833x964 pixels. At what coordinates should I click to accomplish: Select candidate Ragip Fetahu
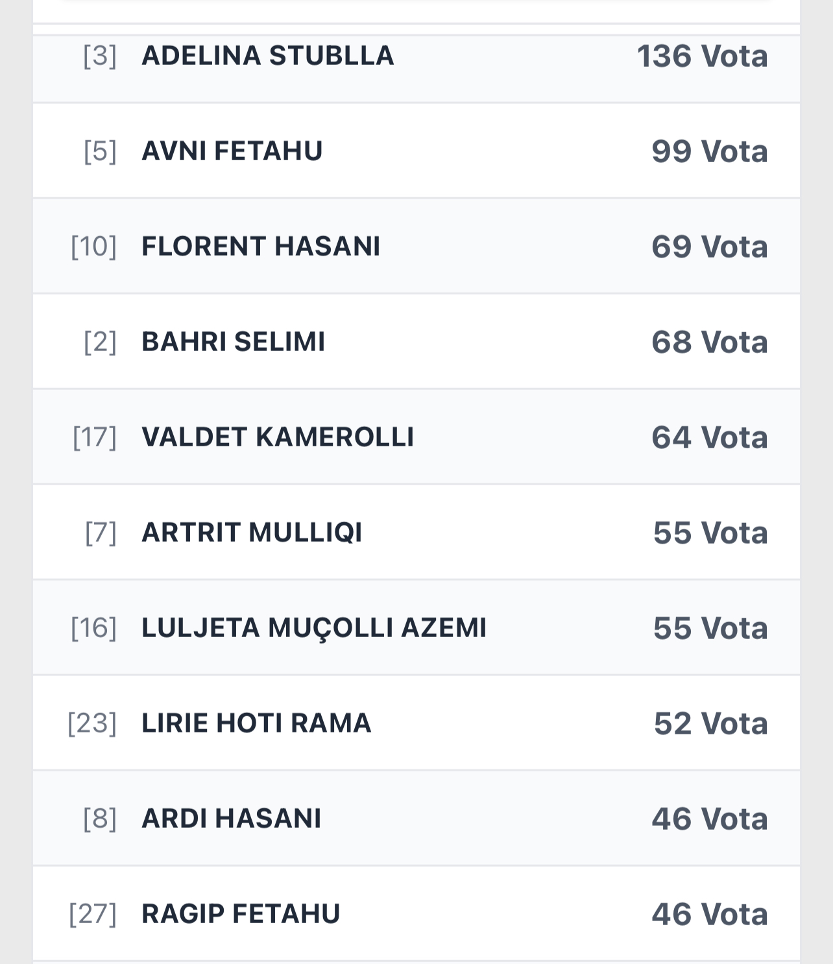coord(241,914)
